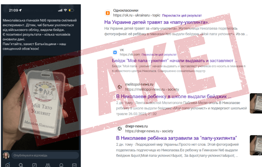Open the compose post icon
The image size is (262, 167).
point(34,165)
